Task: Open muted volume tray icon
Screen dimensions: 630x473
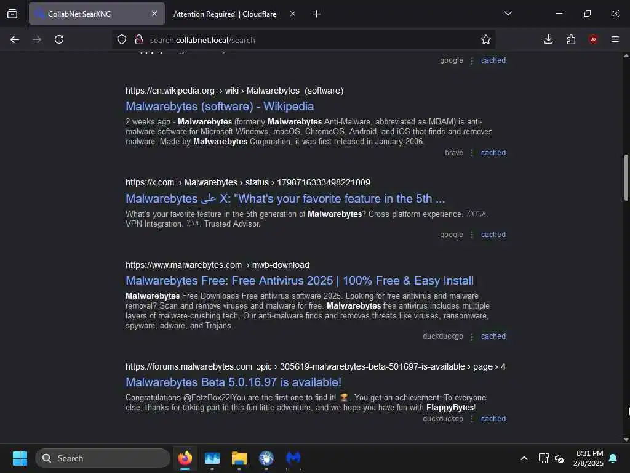Action: 559,458
